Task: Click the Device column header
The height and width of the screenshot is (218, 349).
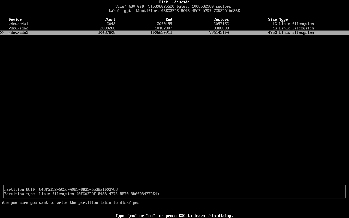Action: (x=15, y=19)
